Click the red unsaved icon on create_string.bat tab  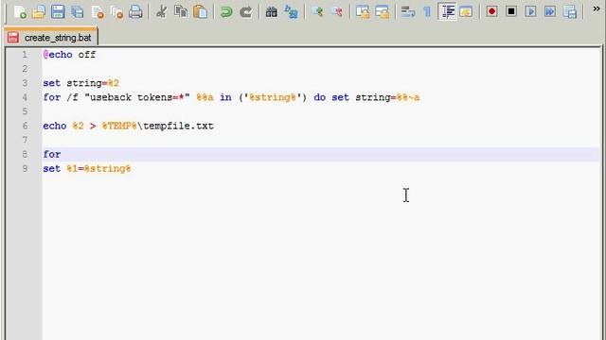coord(13,38)
